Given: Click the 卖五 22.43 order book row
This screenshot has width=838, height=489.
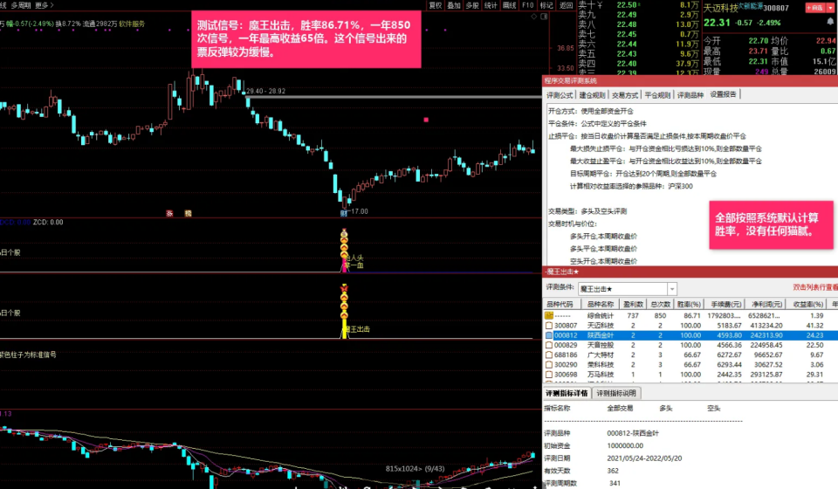Looking at the screenshot, I should tap(639, 53).
